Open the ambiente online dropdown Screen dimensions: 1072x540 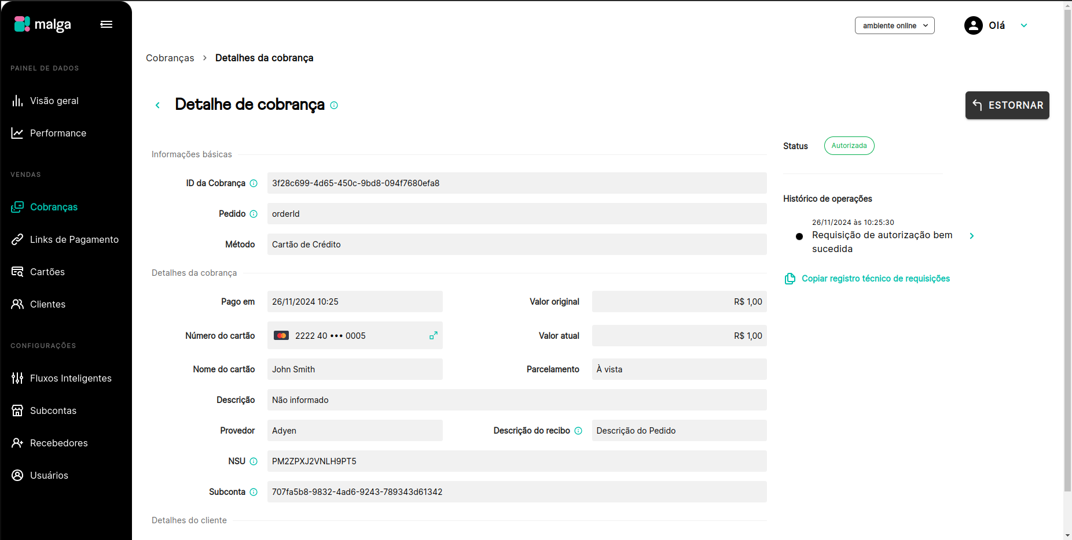[x=894, y=25]
